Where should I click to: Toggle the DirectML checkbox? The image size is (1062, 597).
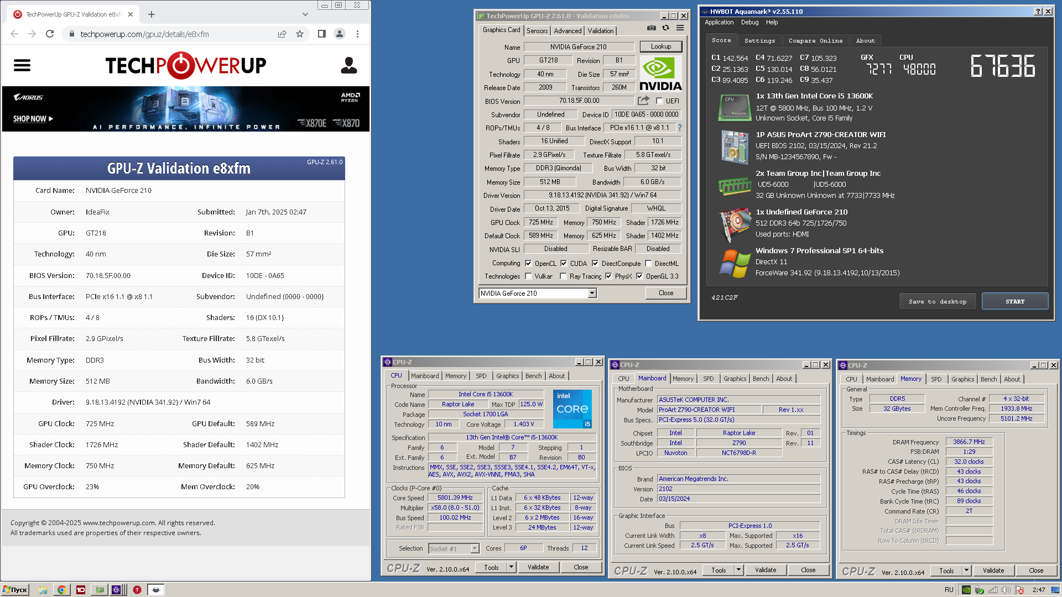pos(648,264)
